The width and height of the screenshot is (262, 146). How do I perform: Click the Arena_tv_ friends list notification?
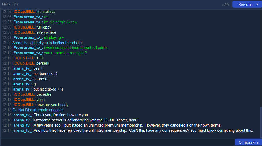[48, 43]
